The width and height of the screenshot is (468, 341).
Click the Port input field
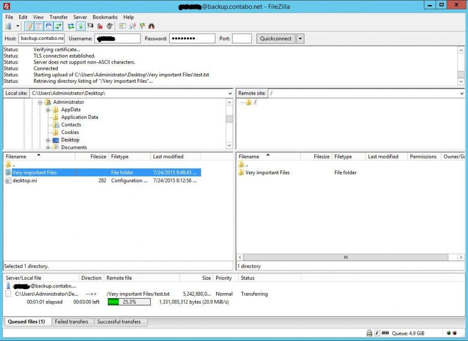[242, 38]
